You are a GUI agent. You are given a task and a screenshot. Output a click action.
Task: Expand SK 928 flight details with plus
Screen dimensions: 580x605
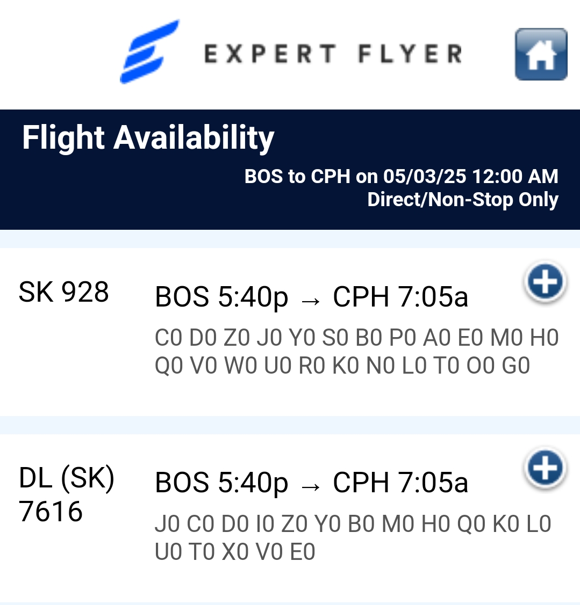(x=545, y=282)
